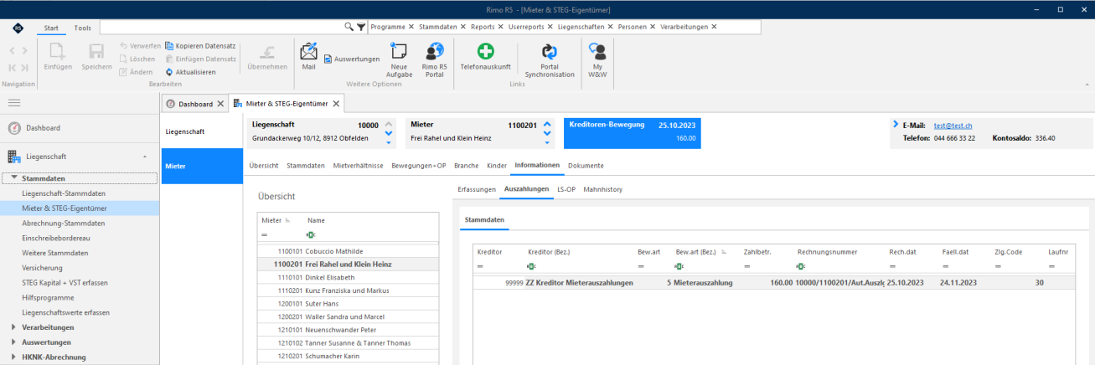Screen dimensions: 1095x365
Task: Open Auswertungen in the ribbon
Action: coord(352,59)
